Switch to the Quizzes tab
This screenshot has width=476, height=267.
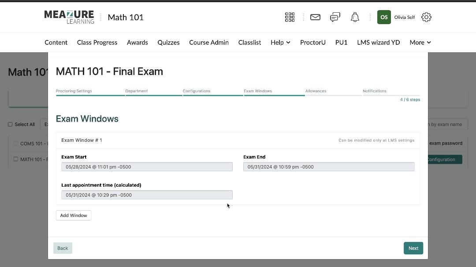[168, 42]
